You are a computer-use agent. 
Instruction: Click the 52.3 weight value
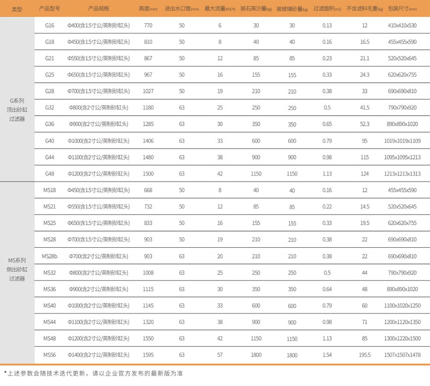364,124
